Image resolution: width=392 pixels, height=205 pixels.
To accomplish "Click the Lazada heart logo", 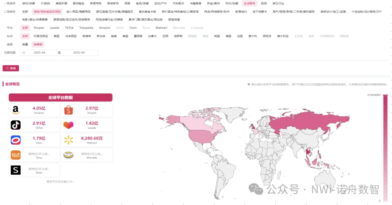I will pyautogui.click(x=69, y=125).
